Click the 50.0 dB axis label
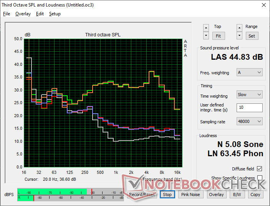The width and height of the screenshot is (270, 206). click(x=18, y=39)
